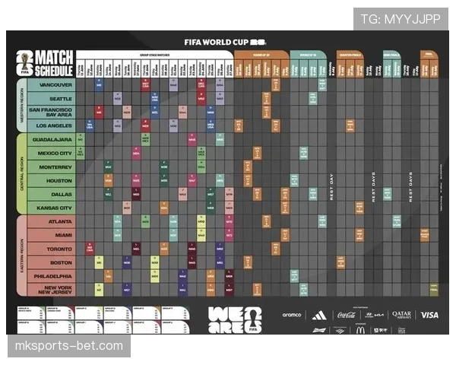Click the Mexico City row label
This screenshot has height=365, width=456.
click(52, 153)
